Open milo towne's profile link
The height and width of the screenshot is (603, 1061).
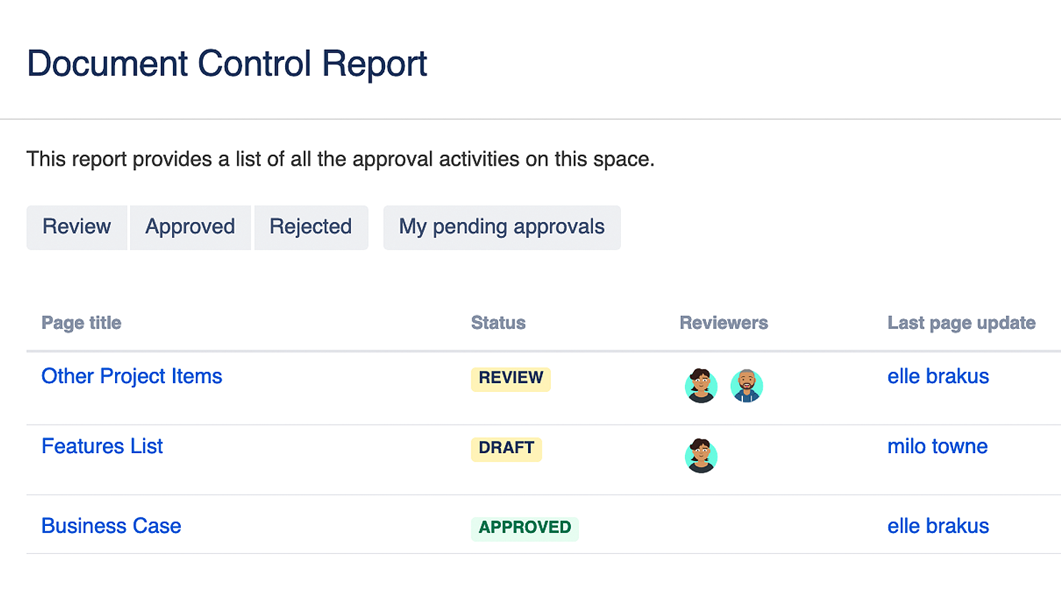(x=937, y=446)
